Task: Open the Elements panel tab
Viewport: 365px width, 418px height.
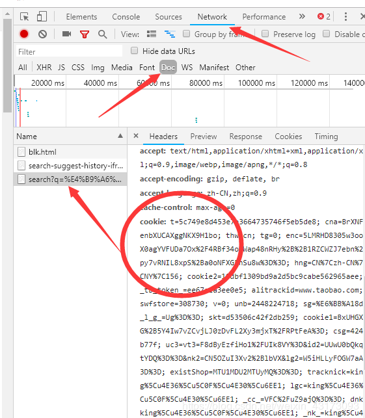Action: point(81,17)
